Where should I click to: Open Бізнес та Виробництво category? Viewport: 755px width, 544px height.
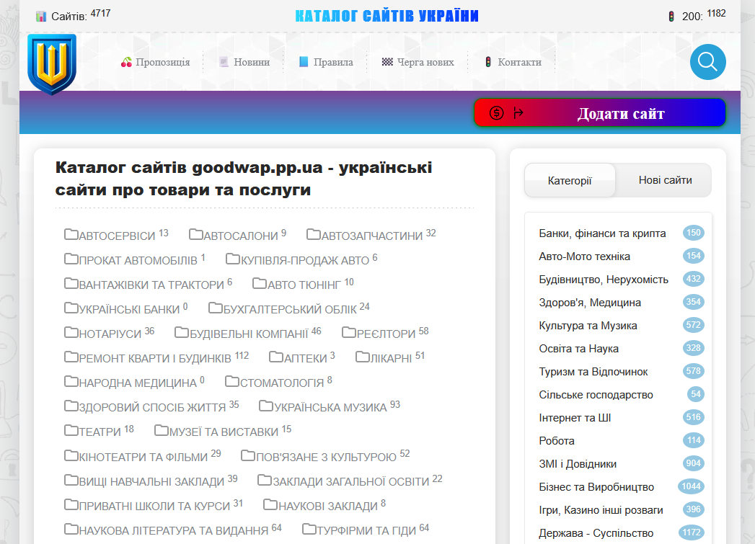coord(596,487)
